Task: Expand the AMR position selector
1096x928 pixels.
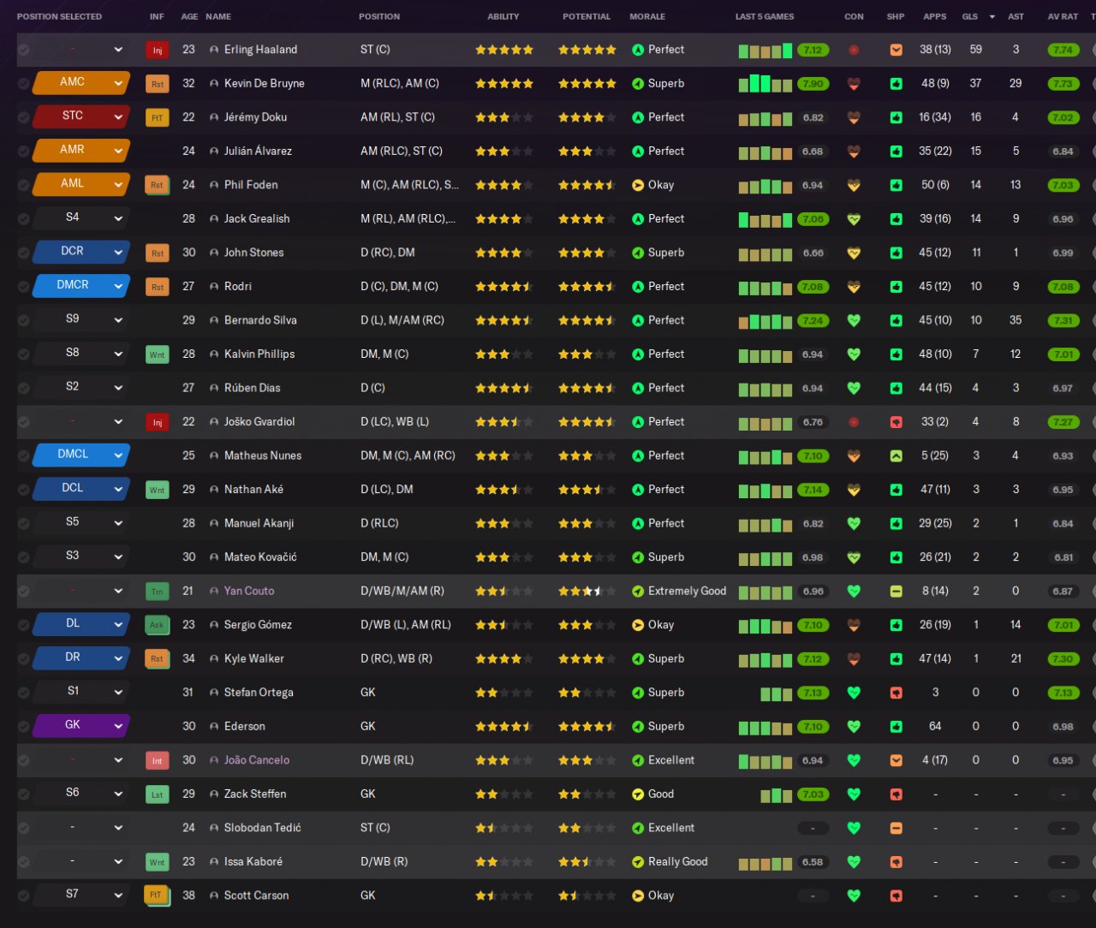Action: [81, 151]
